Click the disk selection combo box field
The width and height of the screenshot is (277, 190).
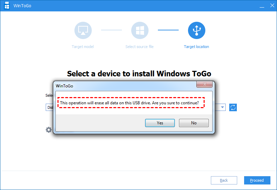tap(50, 107)
